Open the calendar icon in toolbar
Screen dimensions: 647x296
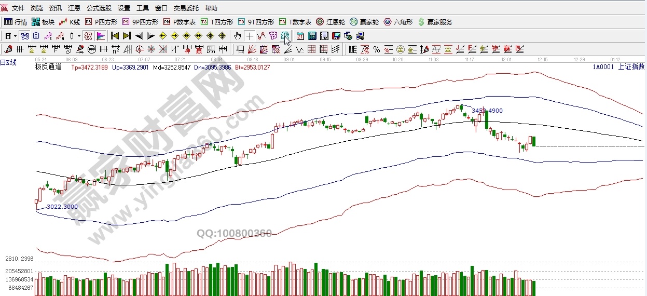300,36
